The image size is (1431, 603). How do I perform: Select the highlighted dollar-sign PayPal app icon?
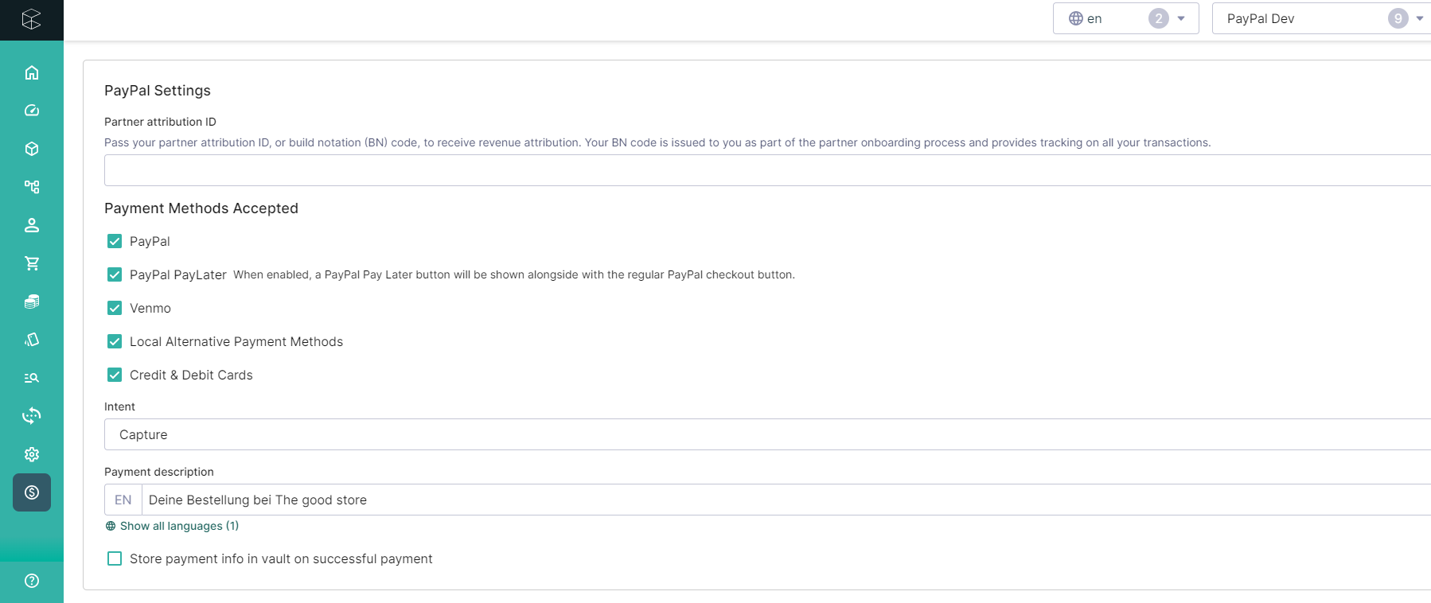32,492
